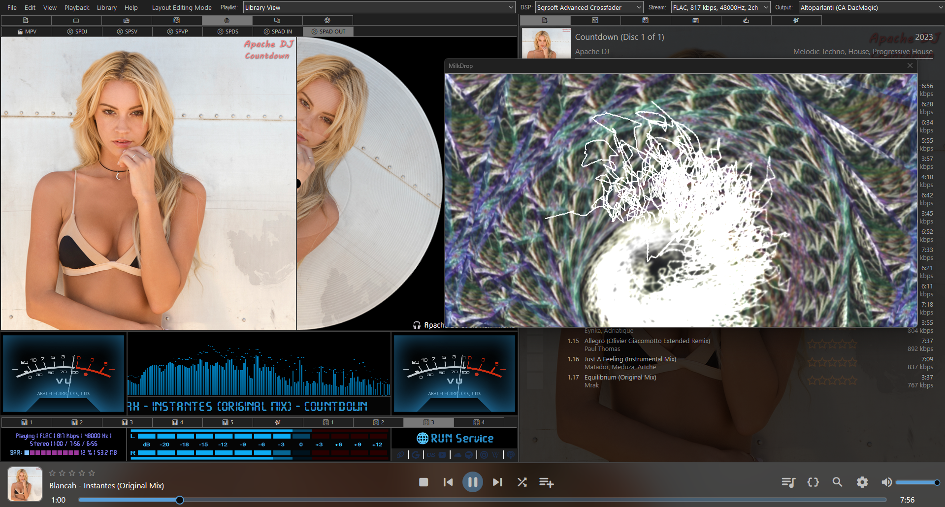Select the SPDJ tab
Image resolution: width=945 pixels, height=507 pixels.
77,32
